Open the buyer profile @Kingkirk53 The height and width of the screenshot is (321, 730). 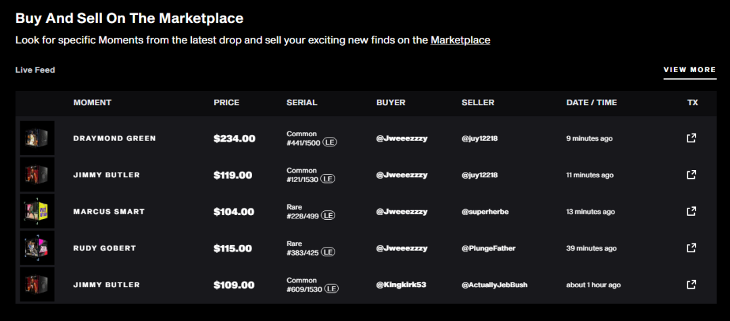coord(401,285)
